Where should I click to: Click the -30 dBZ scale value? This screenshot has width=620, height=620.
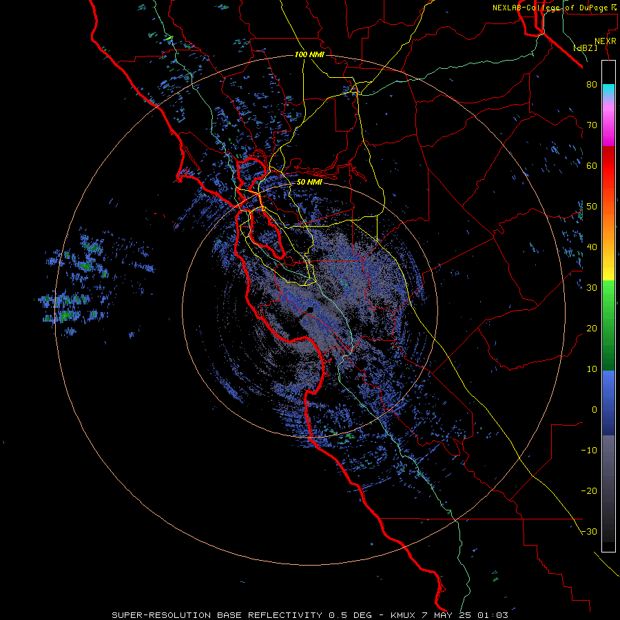point(589,532)
